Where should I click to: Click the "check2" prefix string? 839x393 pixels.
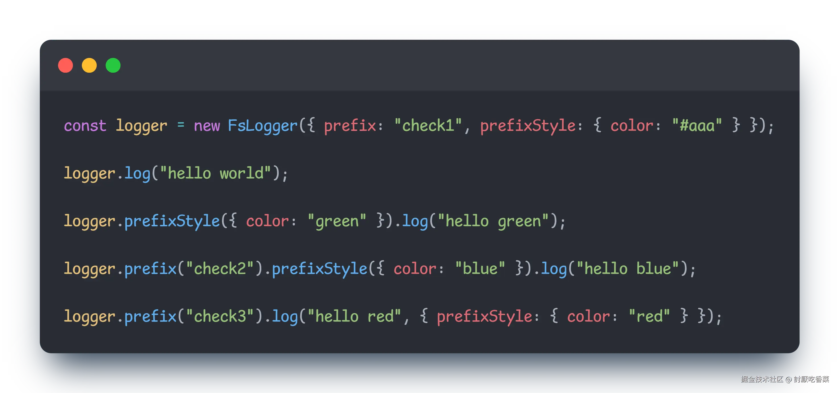(220, 269)
